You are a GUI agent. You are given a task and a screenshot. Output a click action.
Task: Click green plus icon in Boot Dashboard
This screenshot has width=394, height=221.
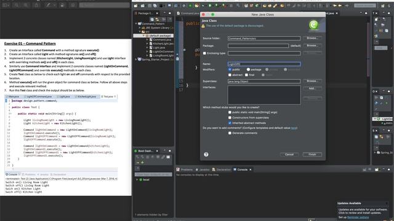click(x=142, y=163)
